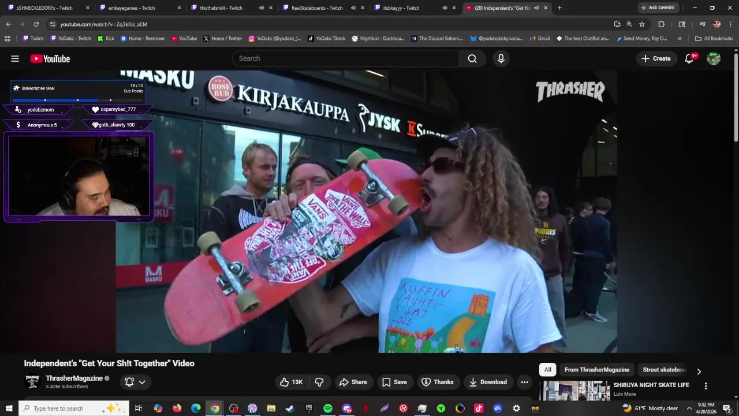Open the Nightbot Dashboard bookmark

(x=378, y=39)
